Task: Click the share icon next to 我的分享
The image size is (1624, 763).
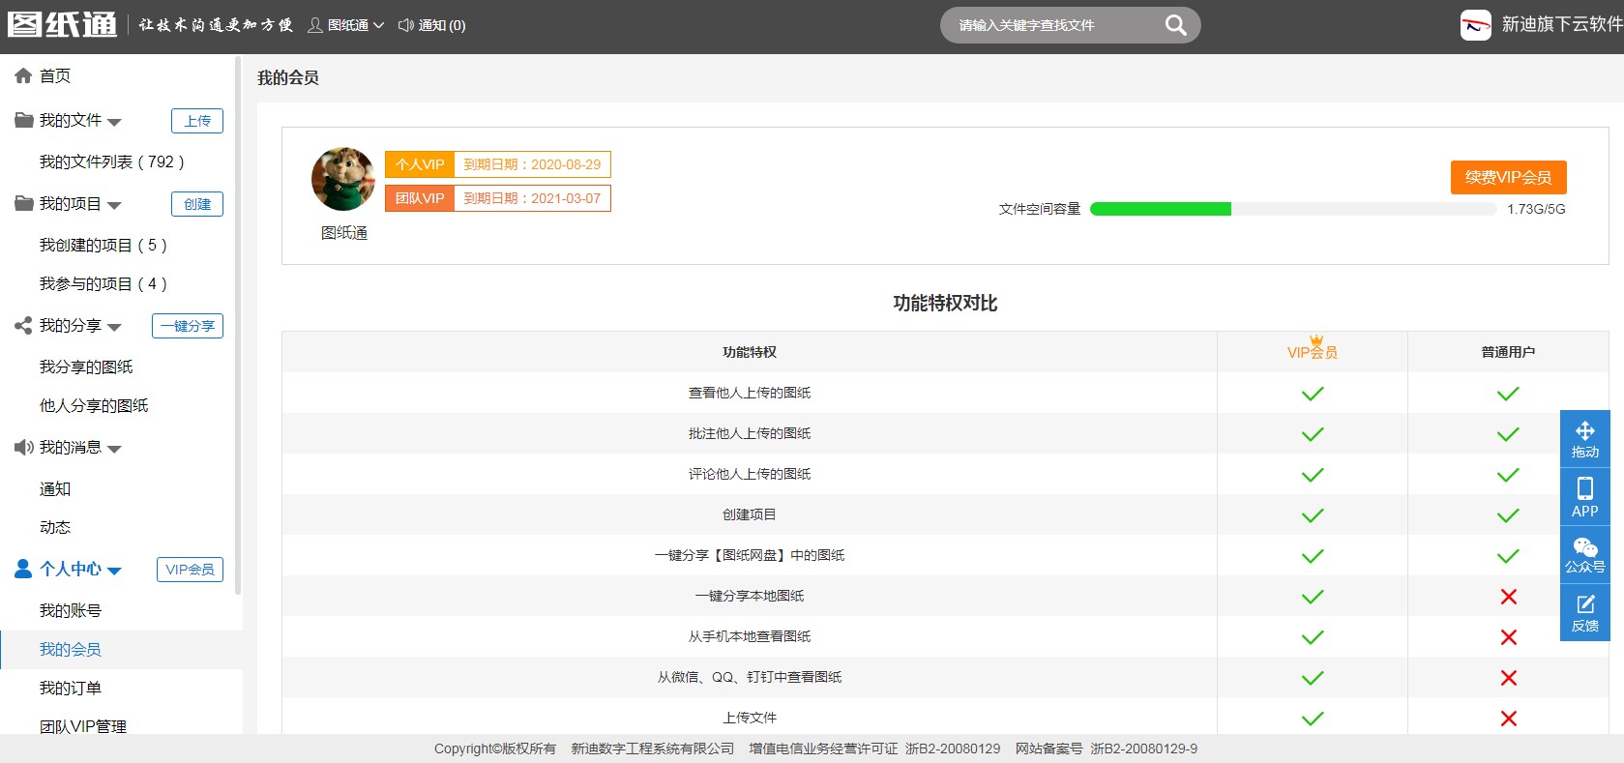Action: click(x=23, y=325)
